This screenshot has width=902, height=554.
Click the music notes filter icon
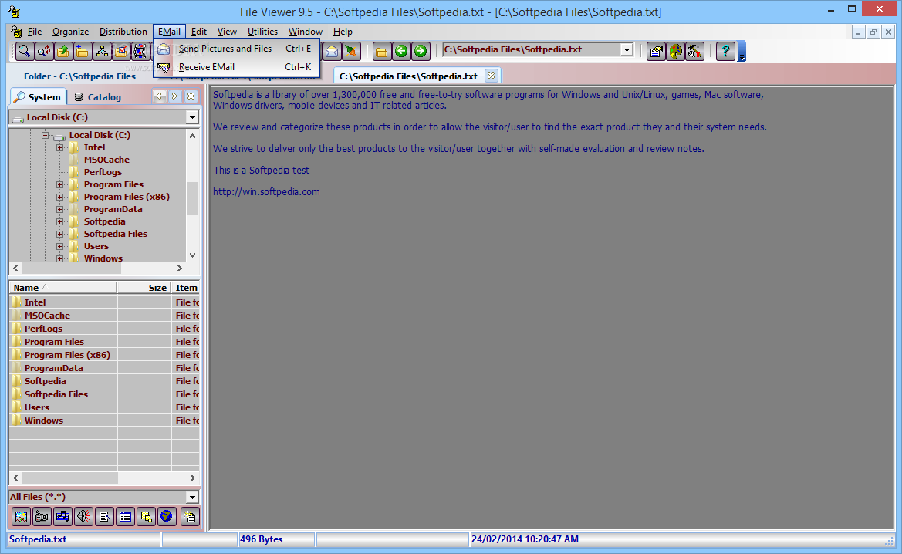click(x=62, y=517)
